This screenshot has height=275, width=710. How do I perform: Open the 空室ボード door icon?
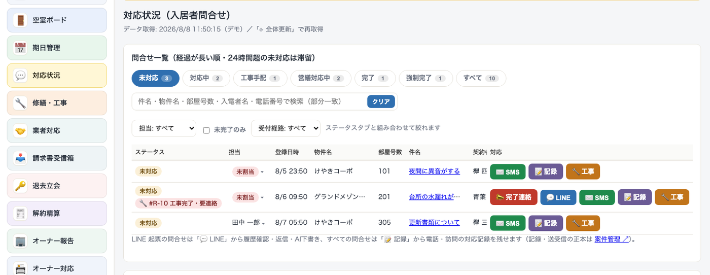pos(20,20)
